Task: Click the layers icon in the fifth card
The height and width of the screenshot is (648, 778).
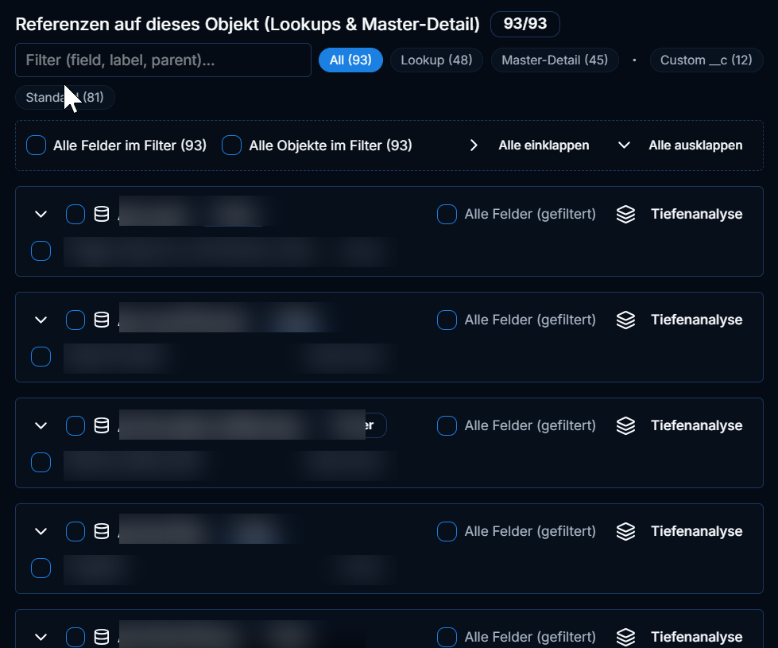Action: click(x=625, y=637)
